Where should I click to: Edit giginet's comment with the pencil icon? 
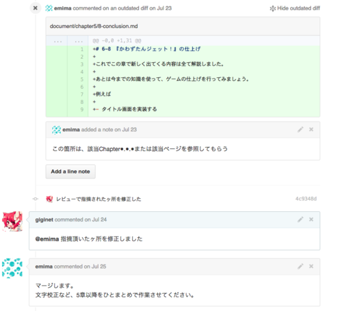tap(300, 219)
